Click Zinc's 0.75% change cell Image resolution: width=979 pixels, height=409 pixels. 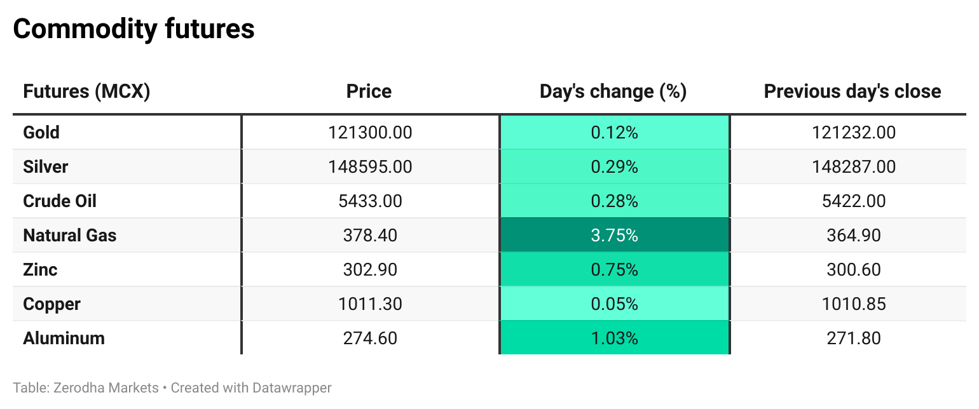pyautogui.click(x=614, y=270)
